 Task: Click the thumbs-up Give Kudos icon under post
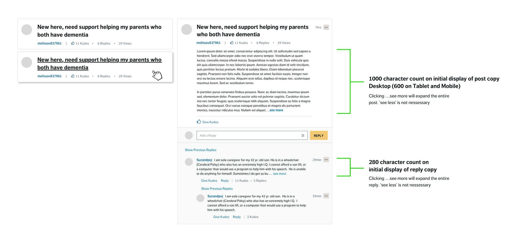click(199, 121)
